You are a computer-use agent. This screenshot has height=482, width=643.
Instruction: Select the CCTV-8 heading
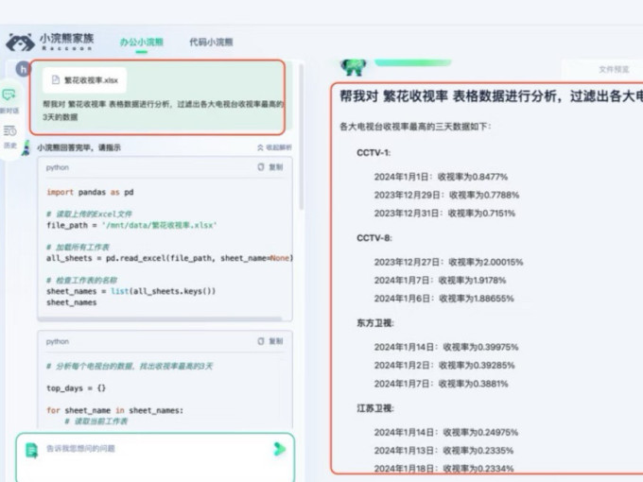tap(374, 238)
